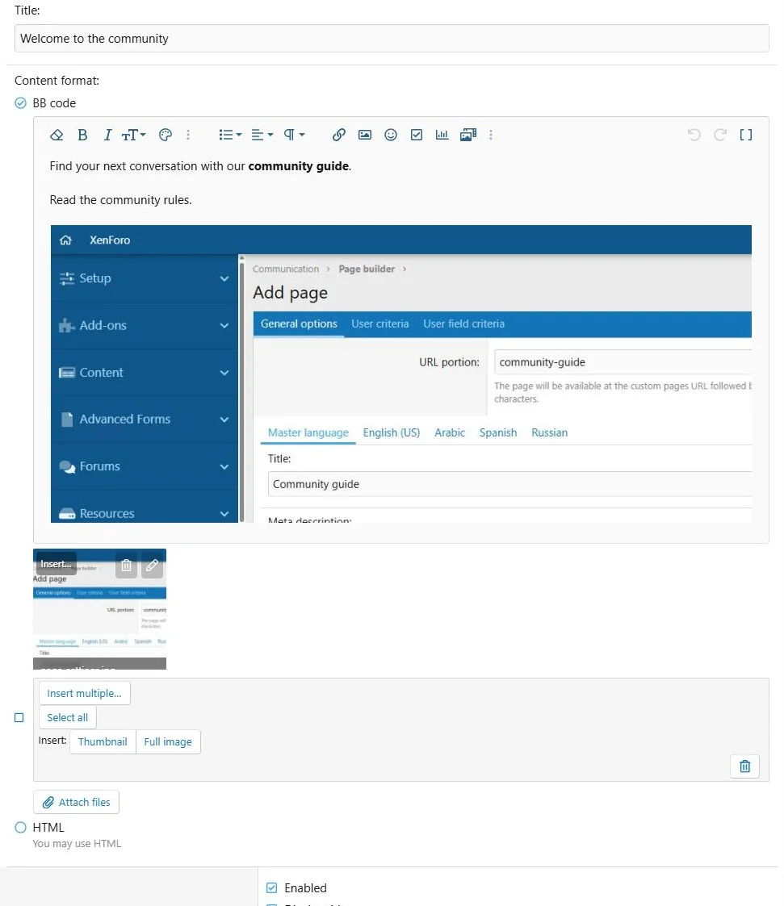Insert attachment as Full image

coord(168,742)
